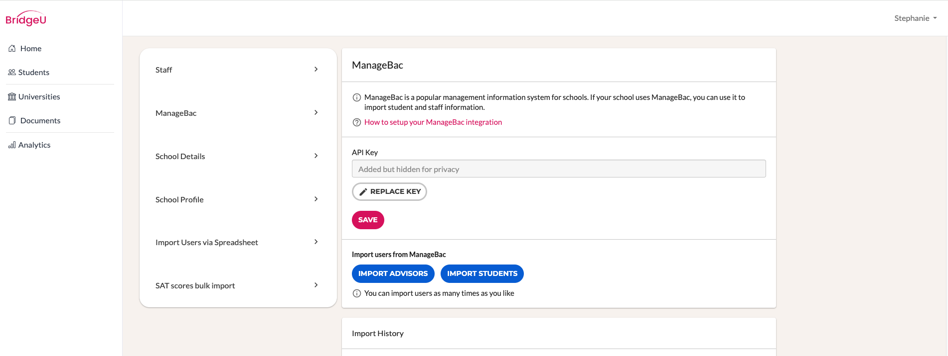Expand Import Users via Spreadsheet chevron

pyautogui.click(x=316, y=242)
